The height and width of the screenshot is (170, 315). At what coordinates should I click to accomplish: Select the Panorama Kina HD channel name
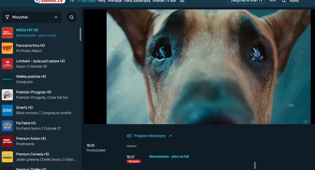point(30,45)
